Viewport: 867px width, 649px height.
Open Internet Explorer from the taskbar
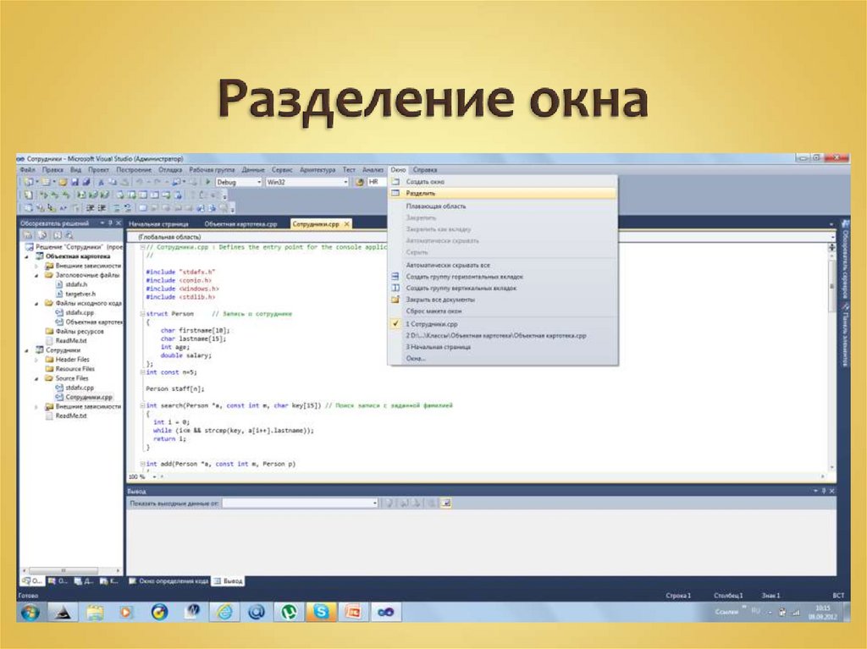point(224,612)
